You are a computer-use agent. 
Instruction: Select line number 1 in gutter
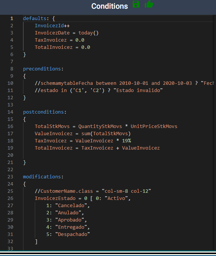(x=12, y=19)
